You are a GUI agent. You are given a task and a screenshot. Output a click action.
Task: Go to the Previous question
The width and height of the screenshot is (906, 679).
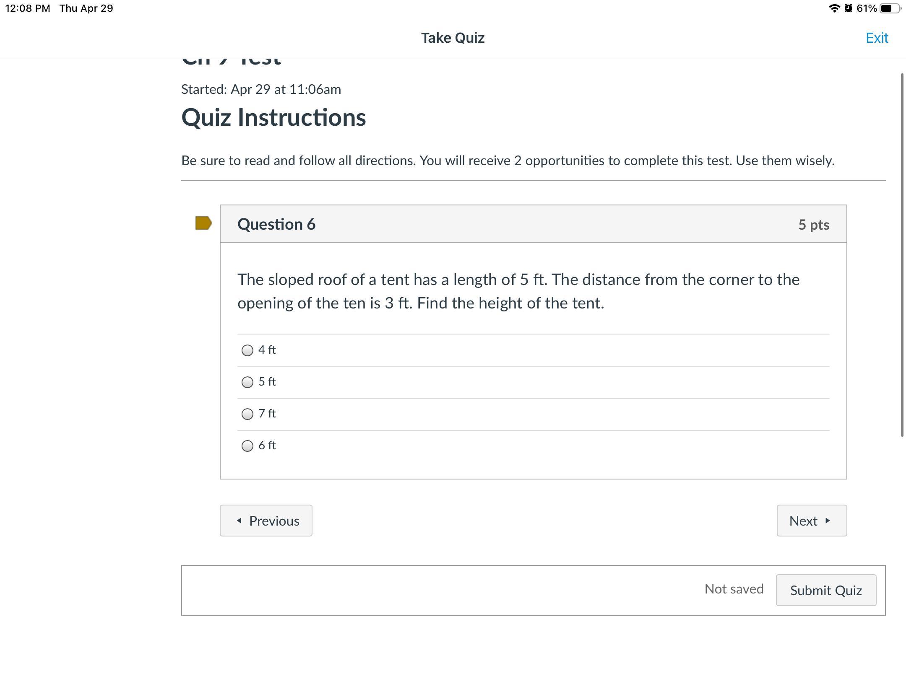tap(266, 521)
